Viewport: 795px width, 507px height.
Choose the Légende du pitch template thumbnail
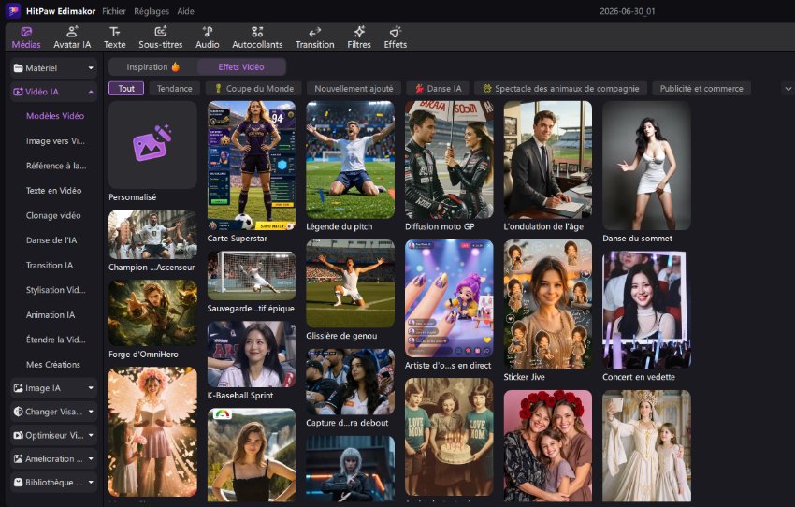click(x=351, y=160)
